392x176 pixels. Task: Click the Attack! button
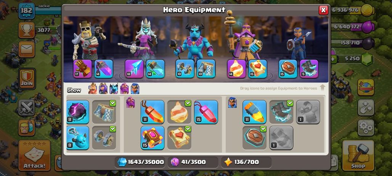pos(34,155)
